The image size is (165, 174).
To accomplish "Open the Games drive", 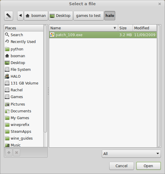I will tap(24, 97).
